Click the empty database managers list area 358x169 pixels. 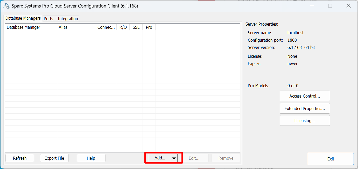pos(122,91)
